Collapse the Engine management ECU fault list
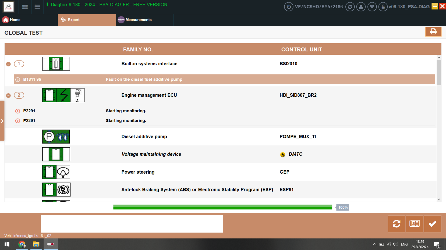 pyautogui.click(x=8, y=96)
